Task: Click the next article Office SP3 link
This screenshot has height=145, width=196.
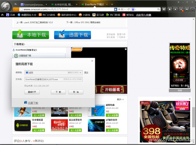Action: tap(83, 22)
